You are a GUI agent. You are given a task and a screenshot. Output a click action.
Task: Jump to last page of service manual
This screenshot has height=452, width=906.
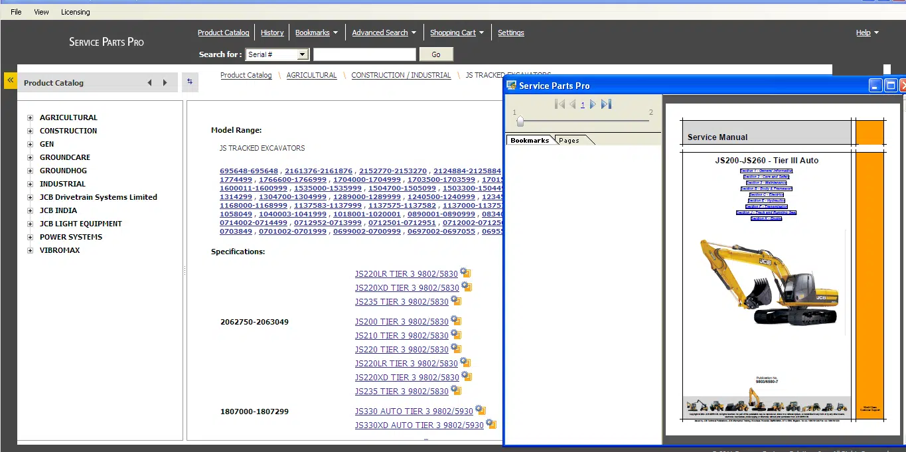[605, 104]
